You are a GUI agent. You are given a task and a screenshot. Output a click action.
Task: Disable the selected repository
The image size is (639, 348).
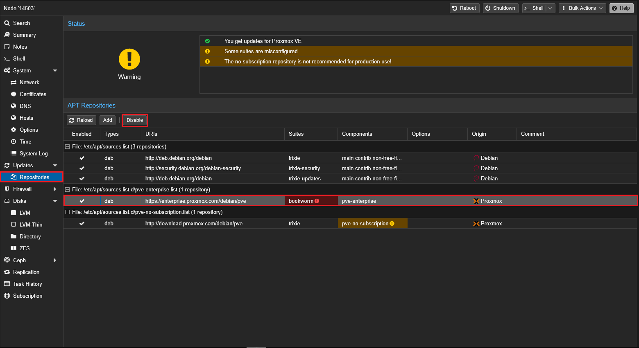135,120
